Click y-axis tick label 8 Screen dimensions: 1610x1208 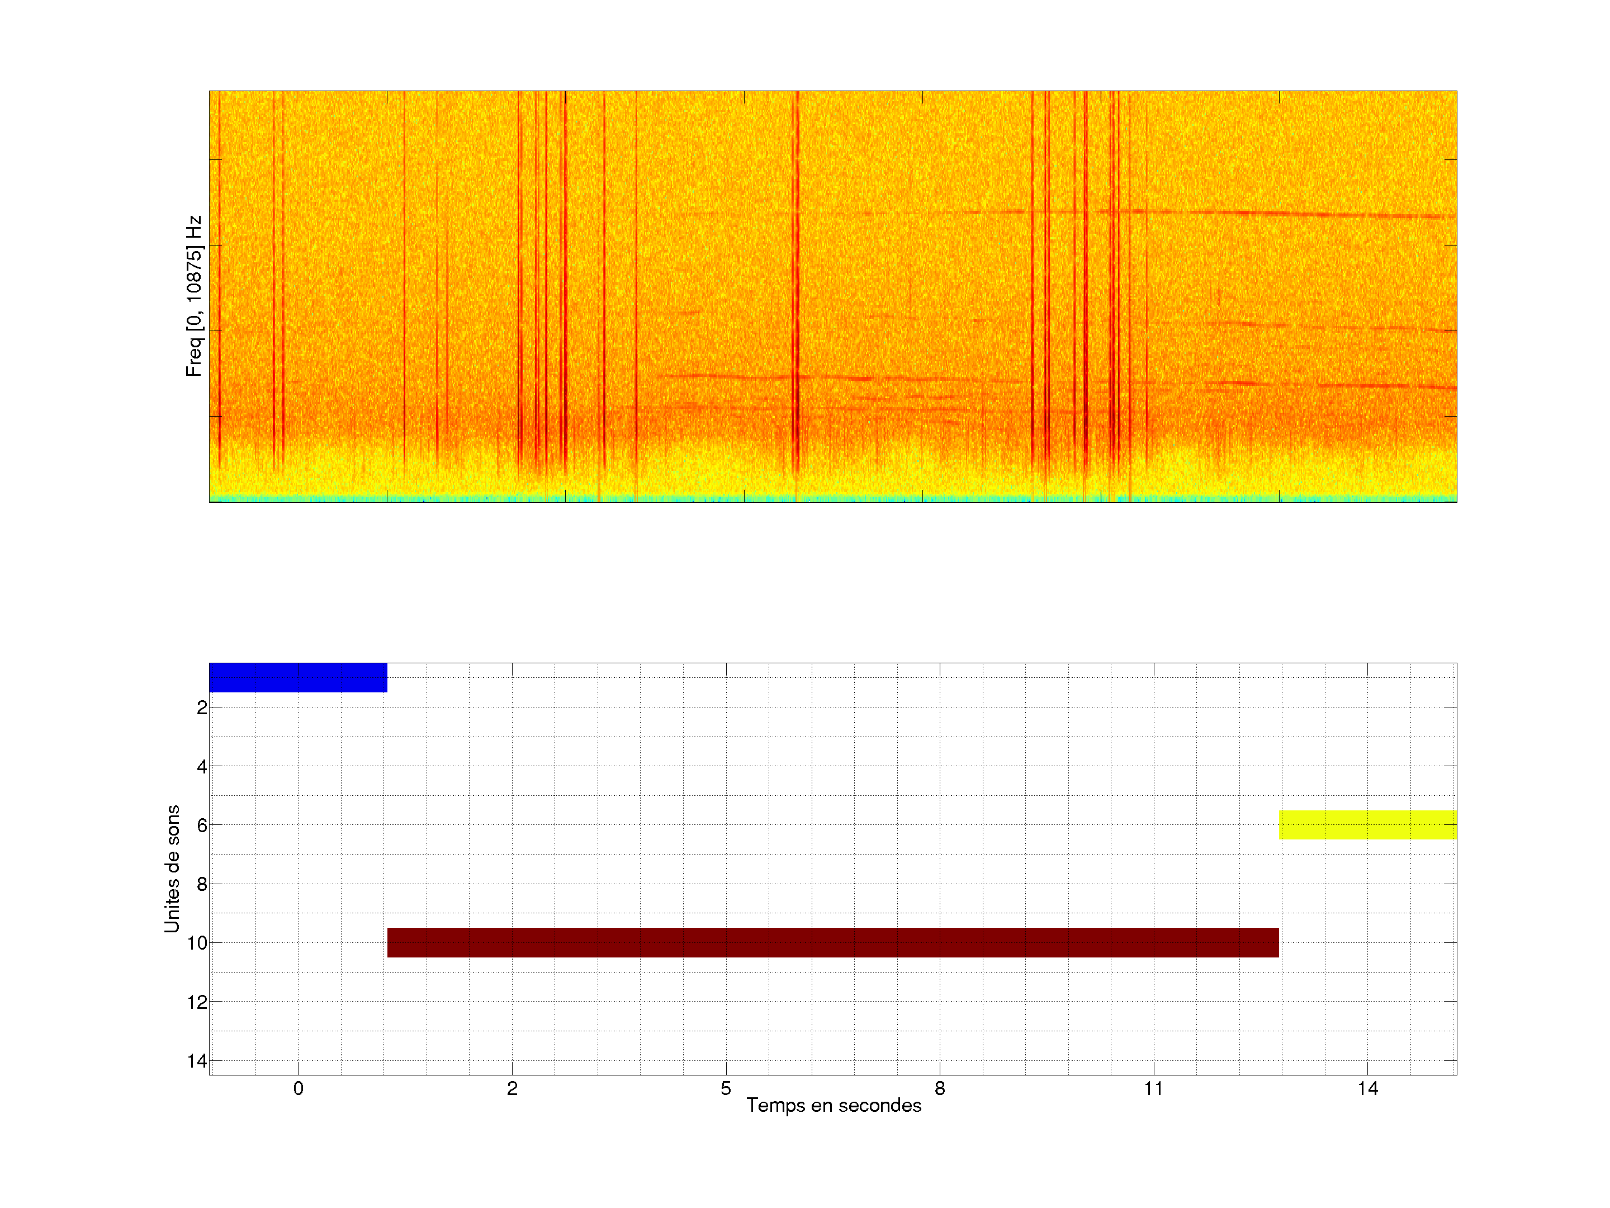coord(202,884)
